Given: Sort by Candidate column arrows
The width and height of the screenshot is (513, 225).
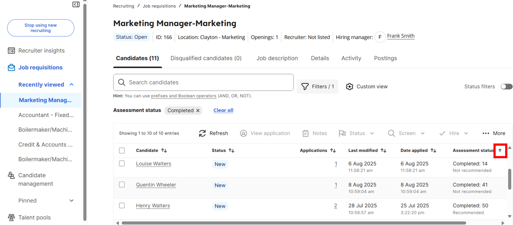Looking at the screenshot, I should pyautogui.click(x=164, y=151).
